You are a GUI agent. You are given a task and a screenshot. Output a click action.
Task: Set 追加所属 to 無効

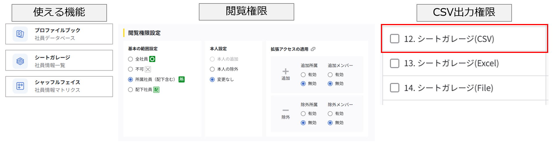303,84
